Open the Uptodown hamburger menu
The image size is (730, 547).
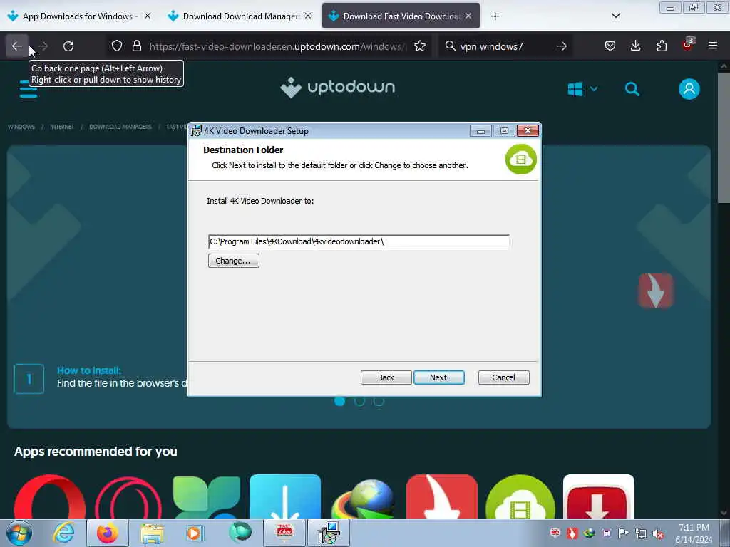point(28,89)
